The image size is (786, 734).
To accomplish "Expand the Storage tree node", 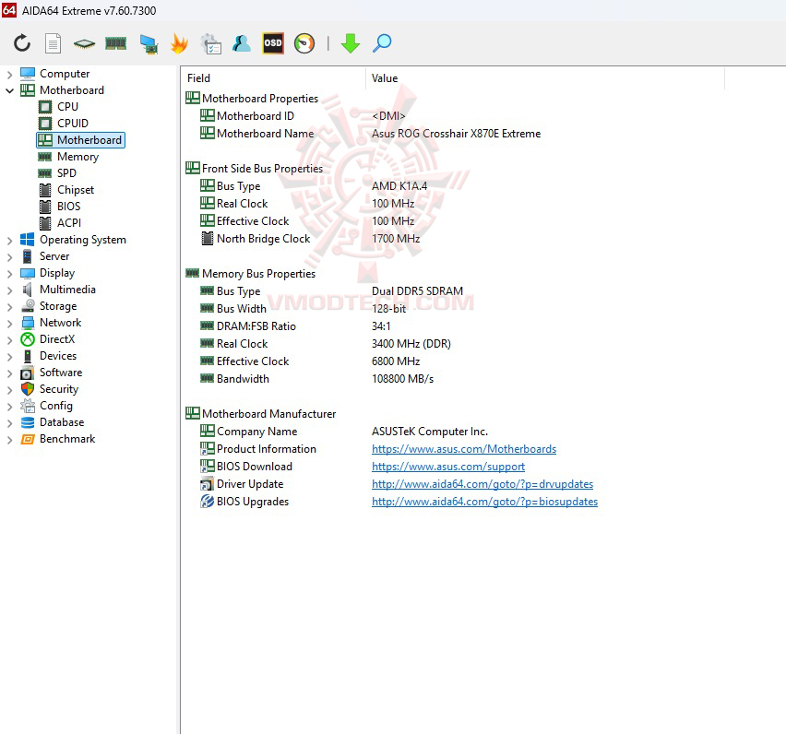I will click(x=9, y=306).
